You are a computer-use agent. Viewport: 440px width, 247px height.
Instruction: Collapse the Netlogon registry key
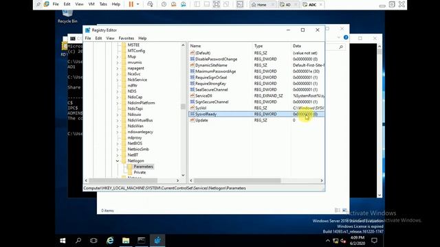click(x=118, y=161)
